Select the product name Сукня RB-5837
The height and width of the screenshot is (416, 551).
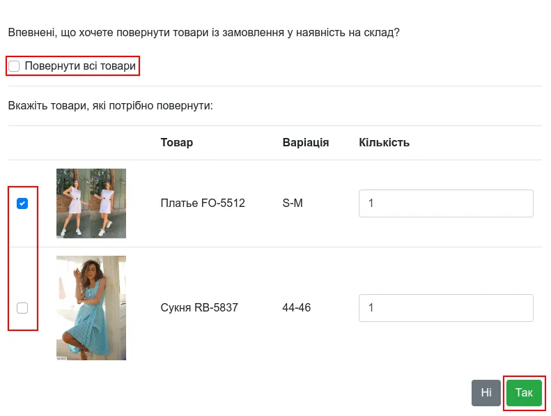pyautogui.click(x=199, y=307)
